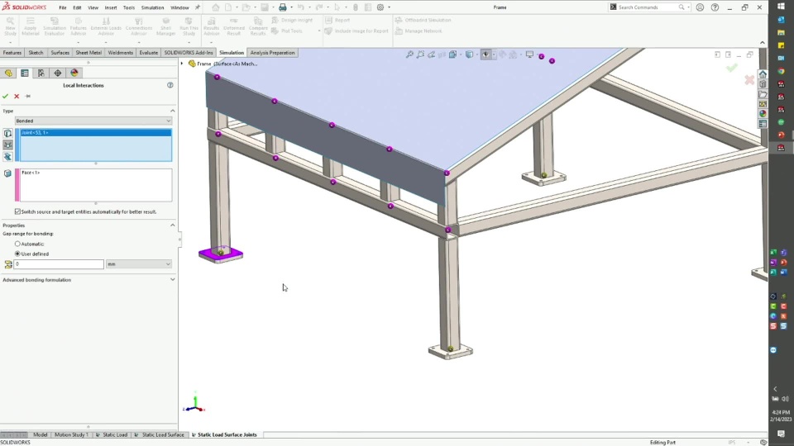Open SOLIDWORKS Resources home task pane tab

coord(763,74)
